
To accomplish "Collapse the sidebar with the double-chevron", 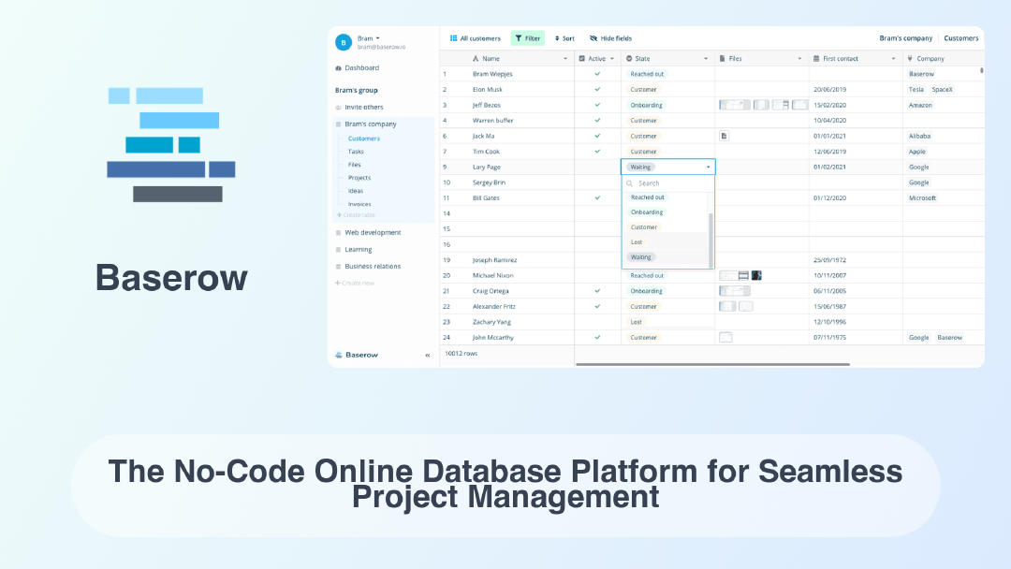I will point(428,355).
